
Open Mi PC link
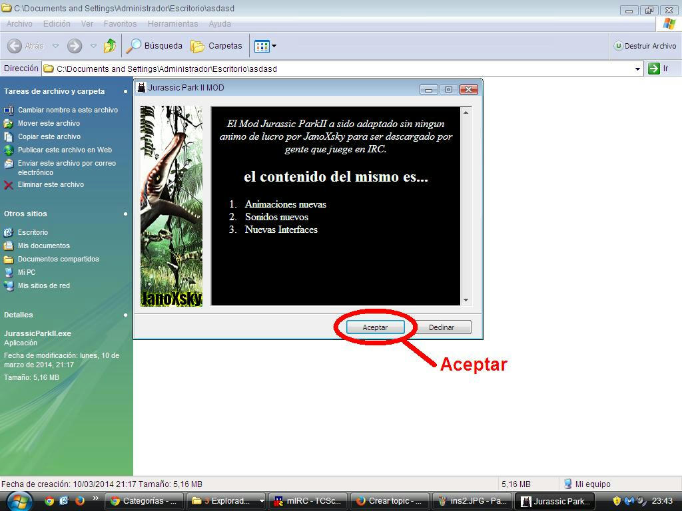(27, 272)
